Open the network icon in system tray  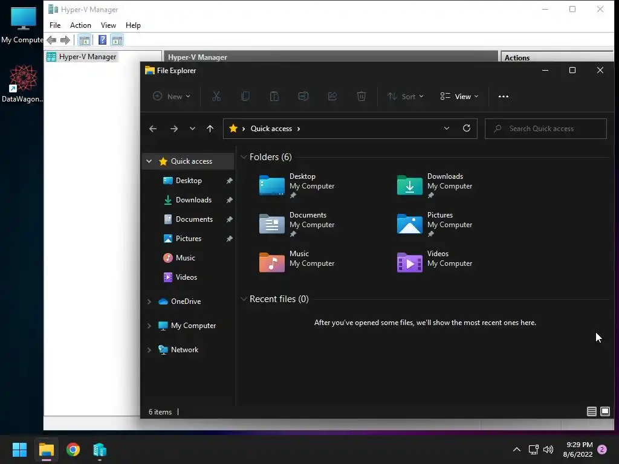(533, 449)
